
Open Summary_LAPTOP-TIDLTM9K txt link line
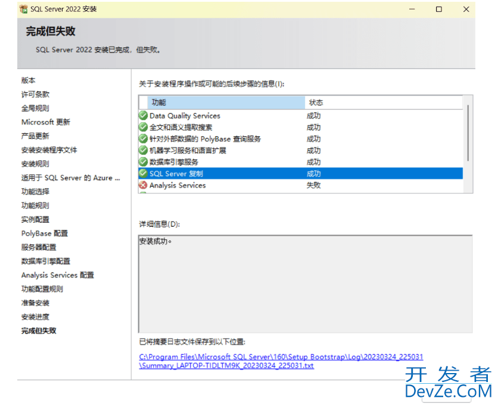tap(226, 366)
